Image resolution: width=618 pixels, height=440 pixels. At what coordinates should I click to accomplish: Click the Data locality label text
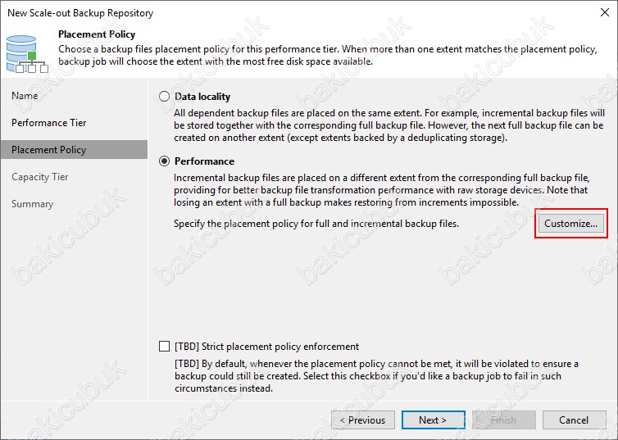(202, 97)
